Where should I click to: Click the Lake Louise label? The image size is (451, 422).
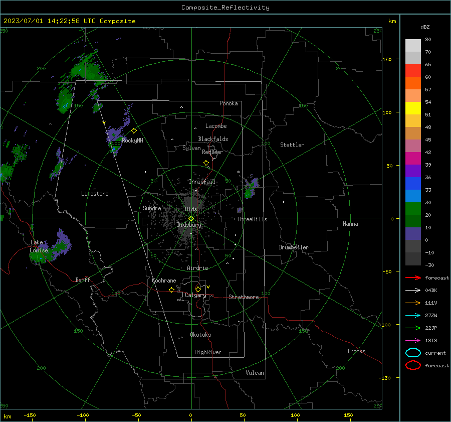click(x=39, y=246)
